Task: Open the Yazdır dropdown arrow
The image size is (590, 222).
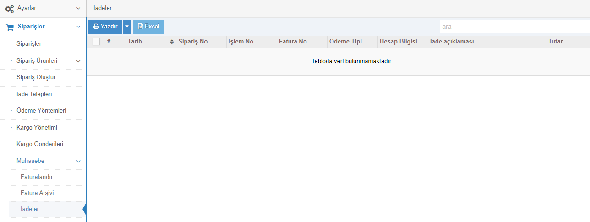Action: (127, 27)
